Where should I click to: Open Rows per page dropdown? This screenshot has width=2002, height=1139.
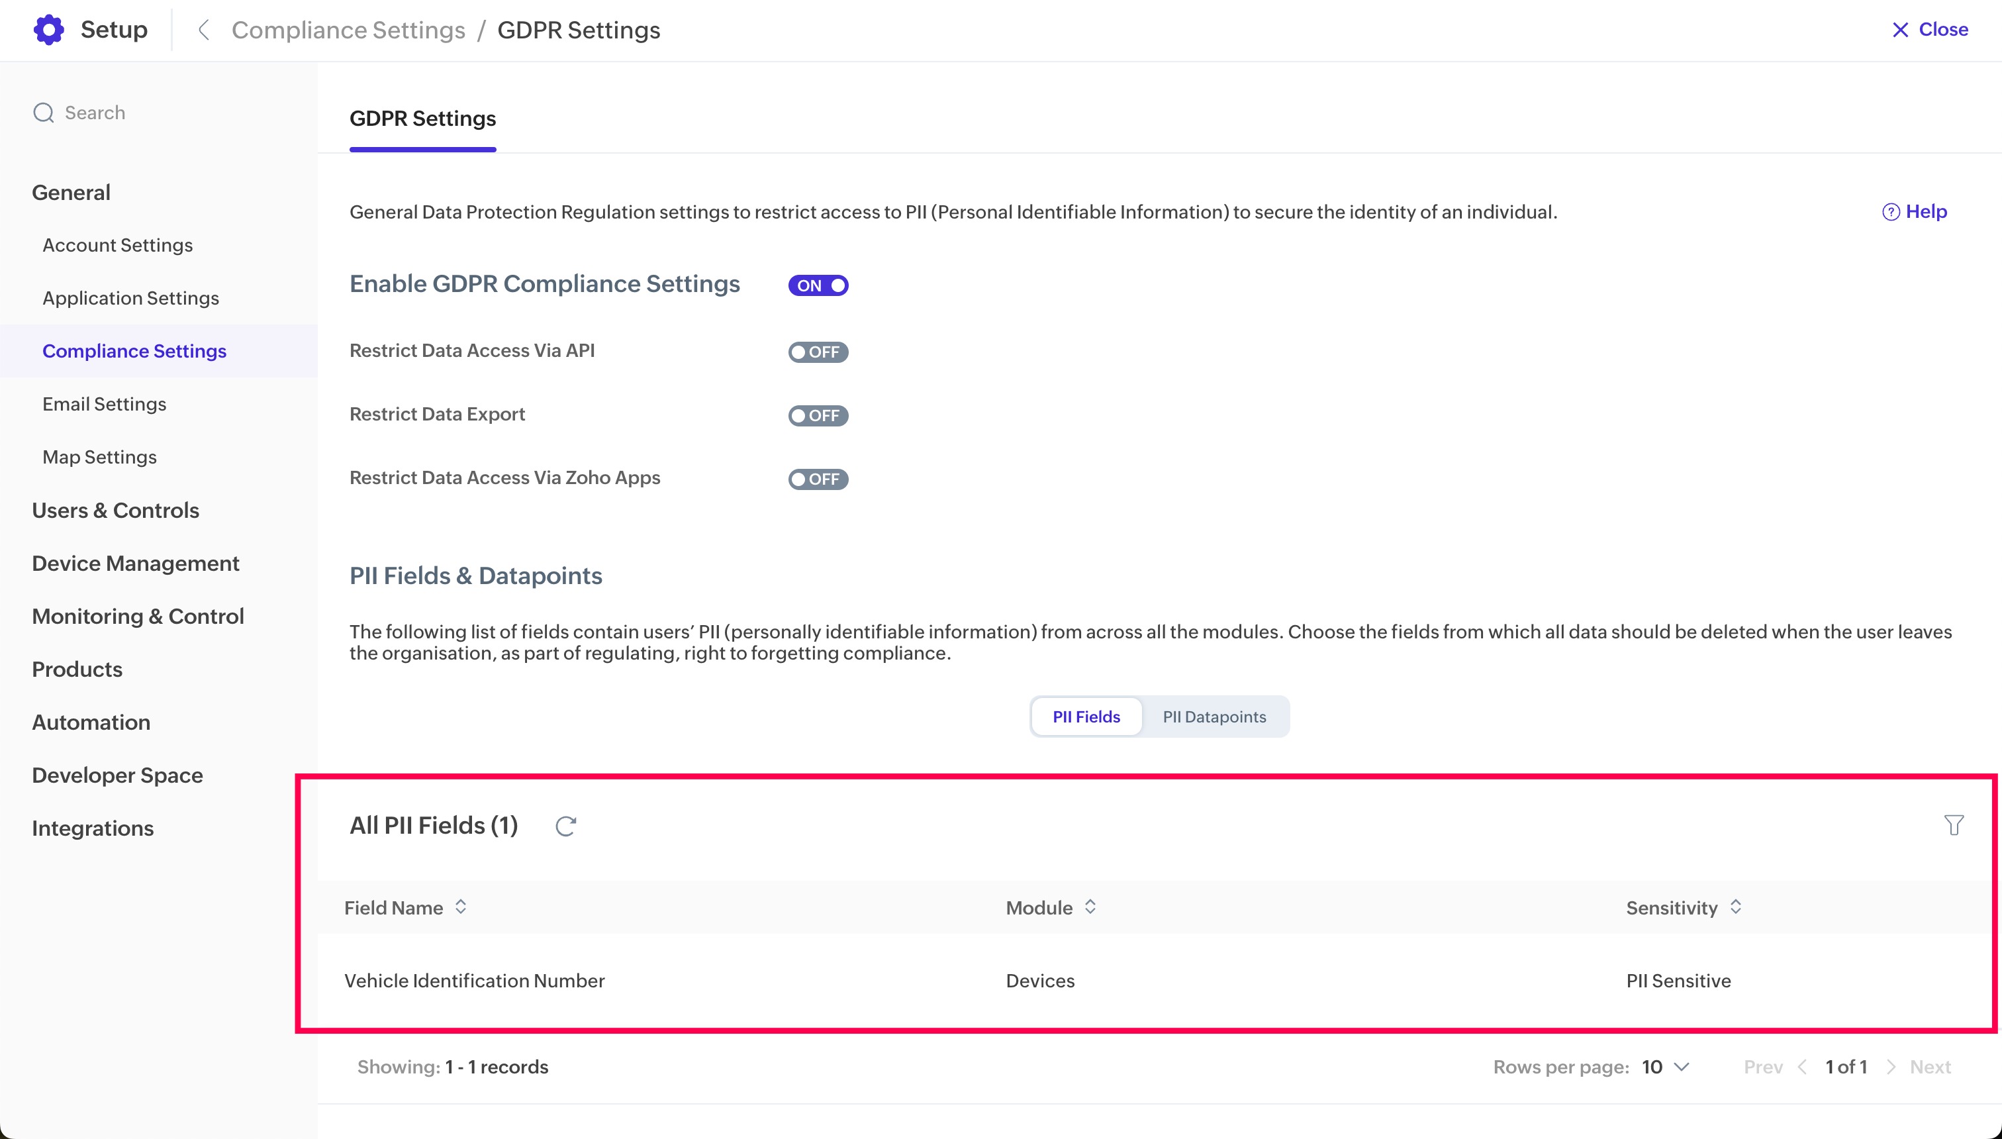[1666, 1067]
